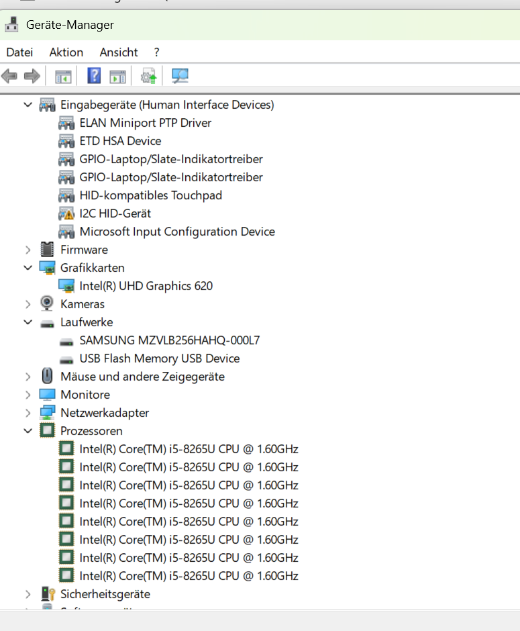Click the mouse icon beside Mäuse und andere Zeigegeräte
Screen dimensions: 520x631
[47, 377]
